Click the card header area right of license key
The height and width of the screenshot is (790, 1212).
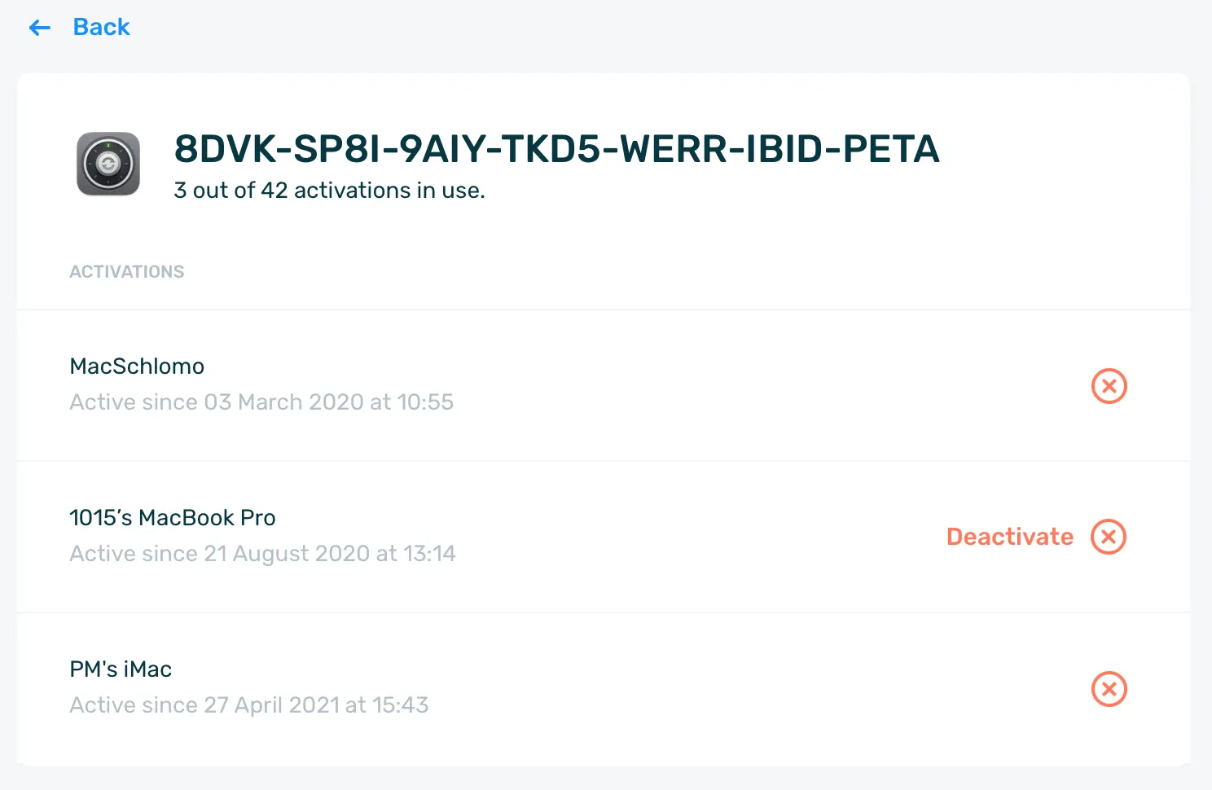pos(1059,163)
